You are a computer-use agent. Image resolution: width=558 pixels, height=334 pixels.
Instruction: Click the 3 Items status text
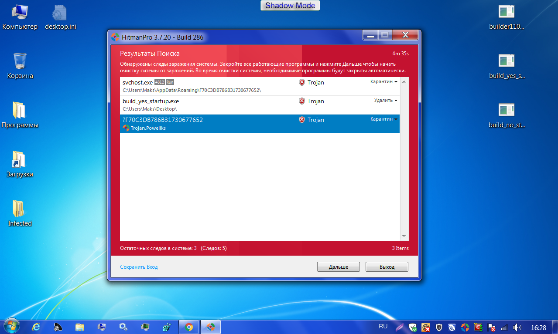pyautogui.click(x=400, y=248)
